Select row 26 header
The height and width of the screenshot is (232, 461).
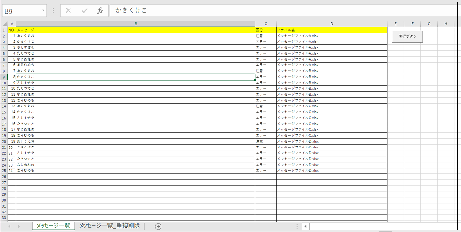click(5, 177)
